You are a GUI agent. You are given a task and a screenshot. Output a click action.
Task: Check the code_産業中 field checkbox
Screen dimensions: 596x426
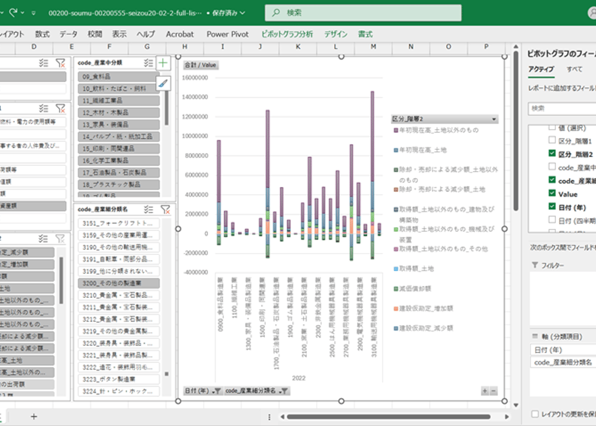pyautogui.click(x=552, y=167)
